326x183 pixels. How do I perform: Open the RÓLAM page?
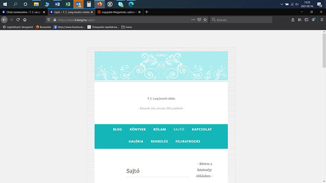tap(160, 130)
